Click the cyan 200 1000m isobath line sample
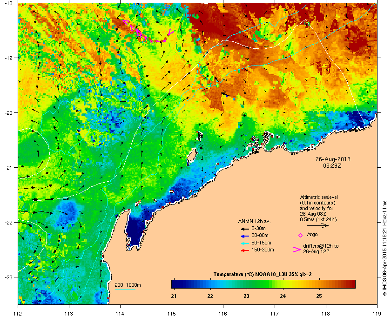 click(125, 290)
